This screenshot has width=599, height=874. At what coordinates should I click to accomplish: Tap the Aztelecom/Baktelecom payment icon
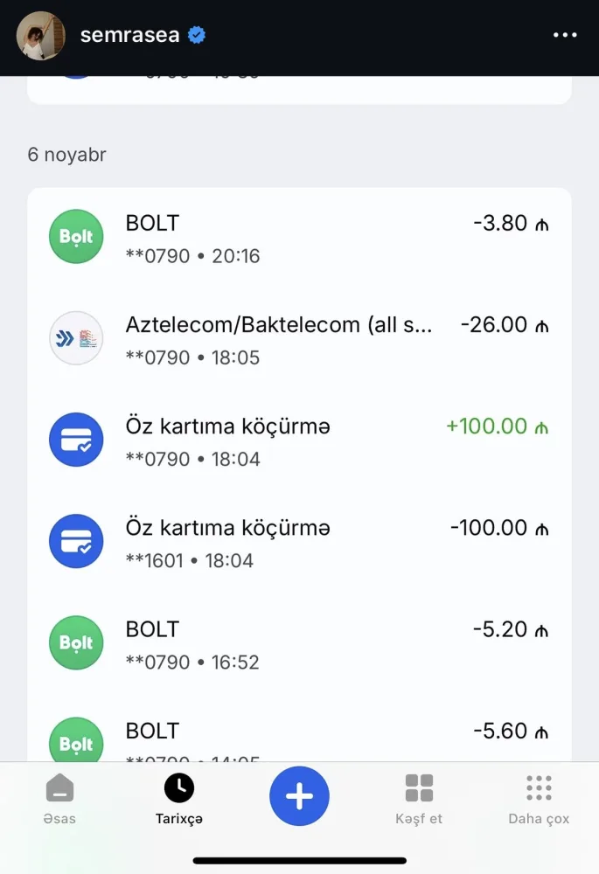tap(76, 338)
